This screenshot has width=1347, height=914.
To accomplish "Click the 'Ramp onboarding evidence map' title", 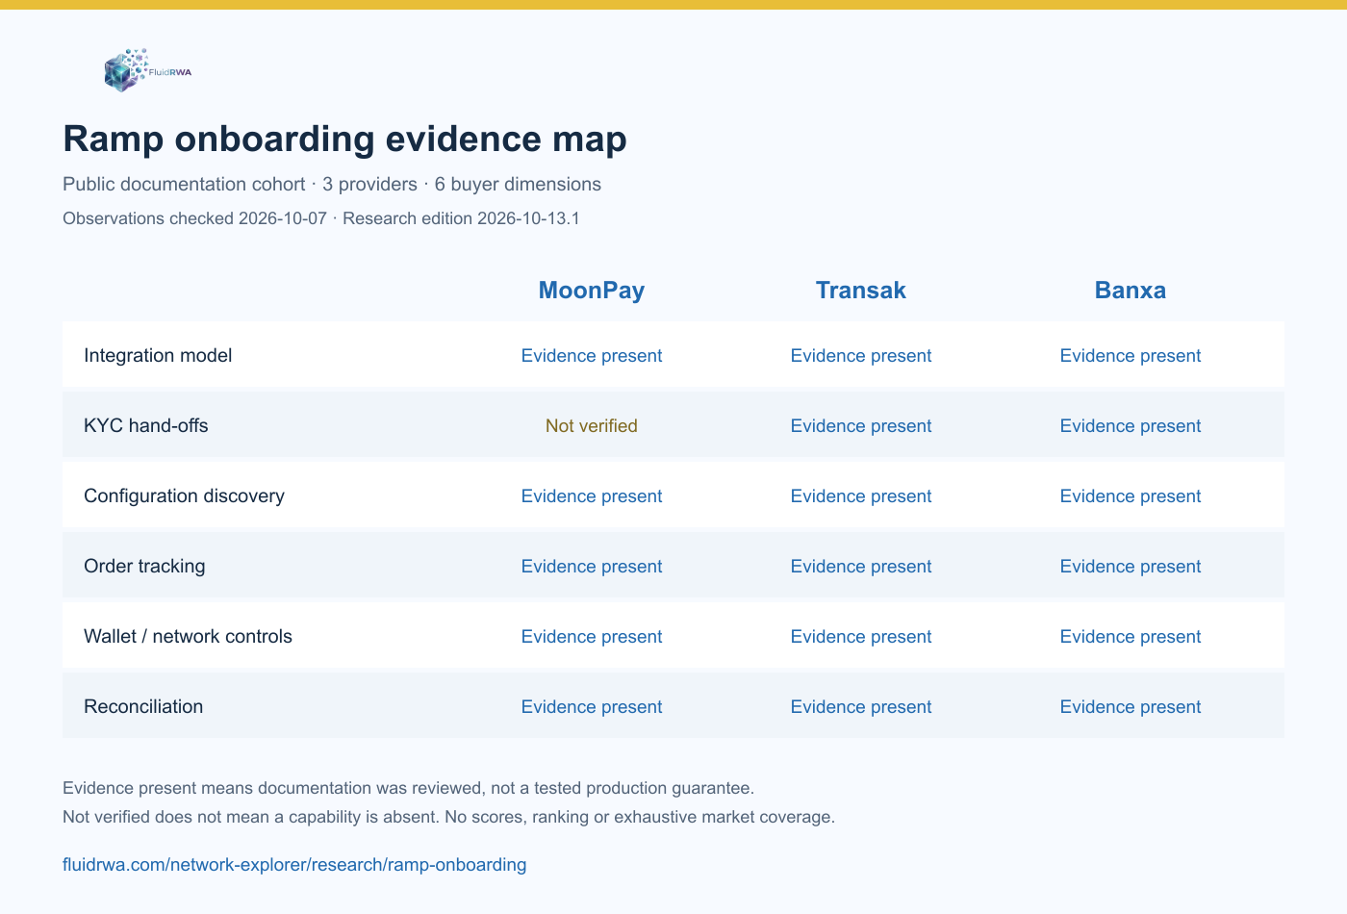I will [344, 139].
